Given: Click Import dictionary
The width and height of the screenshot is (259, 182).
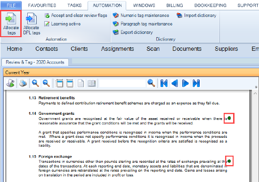Looking at the screenshot, I should click(x=196, y=16).
